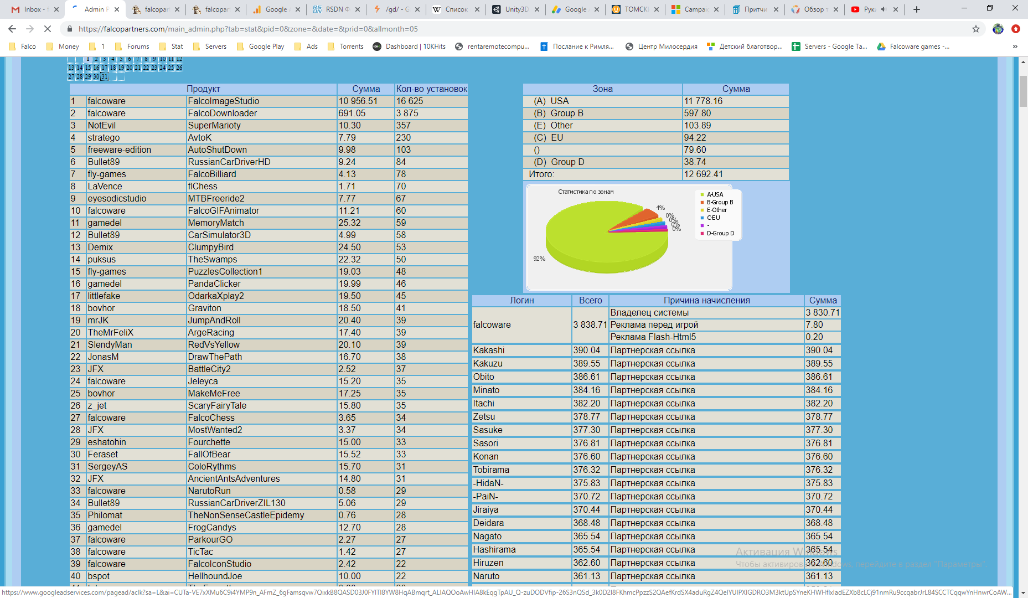Viewport: 1028px width, 598px height.
Task: Open the Google Play bookmarks folder
Action: (260, 47)
